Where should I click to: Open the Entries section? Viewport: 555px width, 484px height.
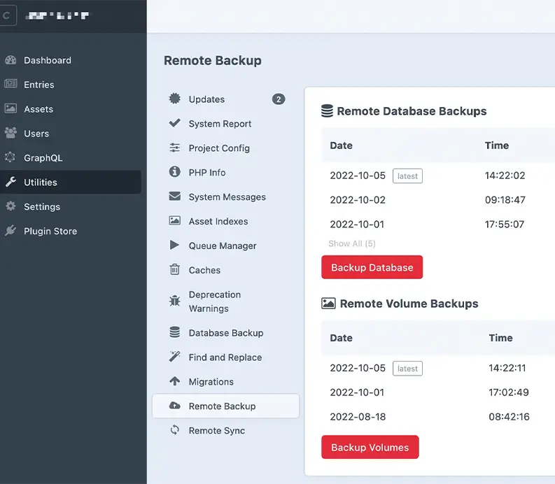[38, 85]
